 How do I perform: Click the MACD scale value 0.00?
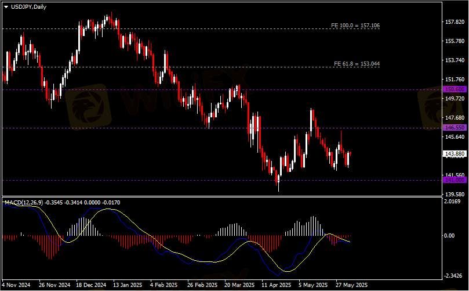point(449,236)
